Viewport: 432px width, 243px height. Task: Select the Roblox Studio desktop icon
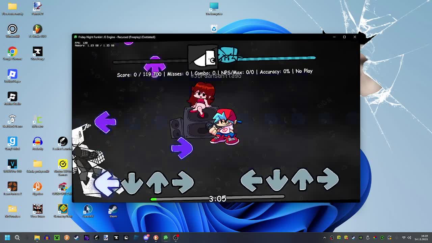click(x=12, y=99)
